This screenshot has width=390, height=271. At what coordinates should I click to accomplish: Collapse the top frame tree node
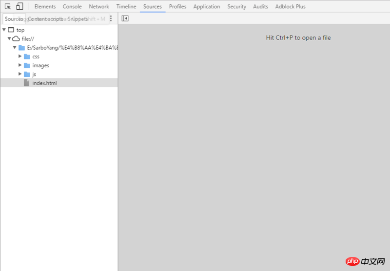click(4, 30)
